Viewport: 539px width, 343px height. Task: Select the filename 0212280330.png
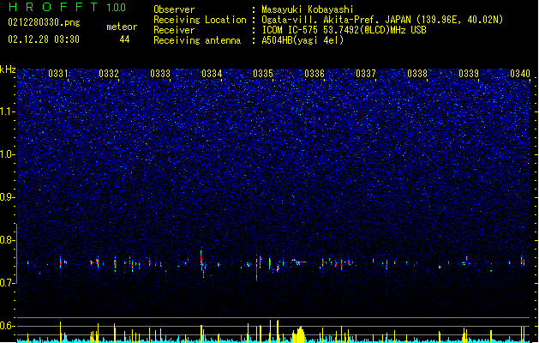coord(44,22)
